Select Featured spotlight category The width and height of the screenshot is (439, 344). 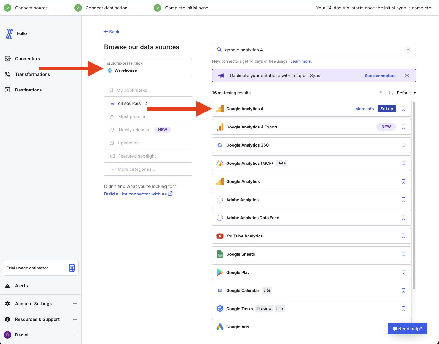[x=148, y=156]
